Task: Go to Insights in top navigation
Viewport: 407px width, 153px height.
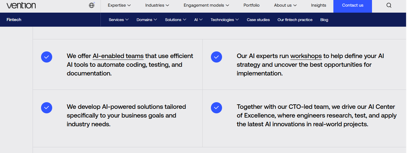Action: pos(319,5)
